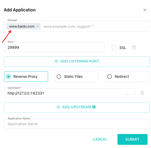
Task: Add a listening port
Action: (77, 62)
